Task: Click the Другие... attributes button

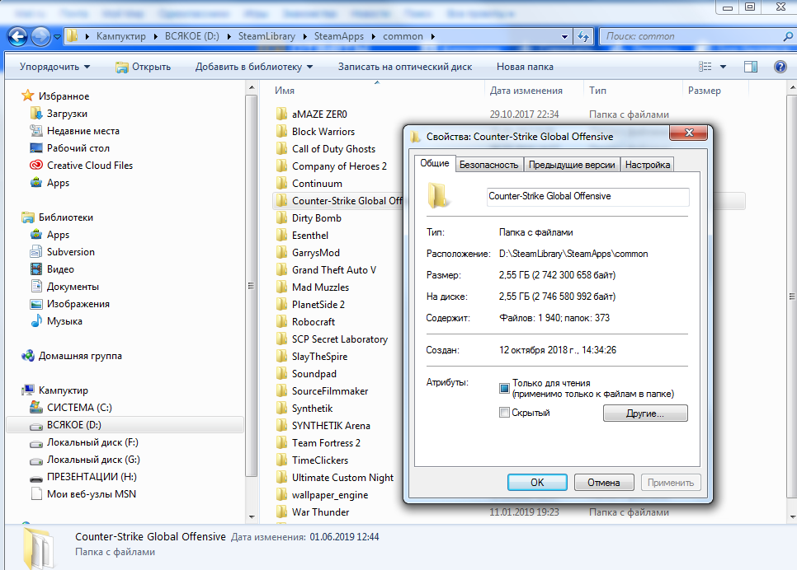Action: (644, 413)
